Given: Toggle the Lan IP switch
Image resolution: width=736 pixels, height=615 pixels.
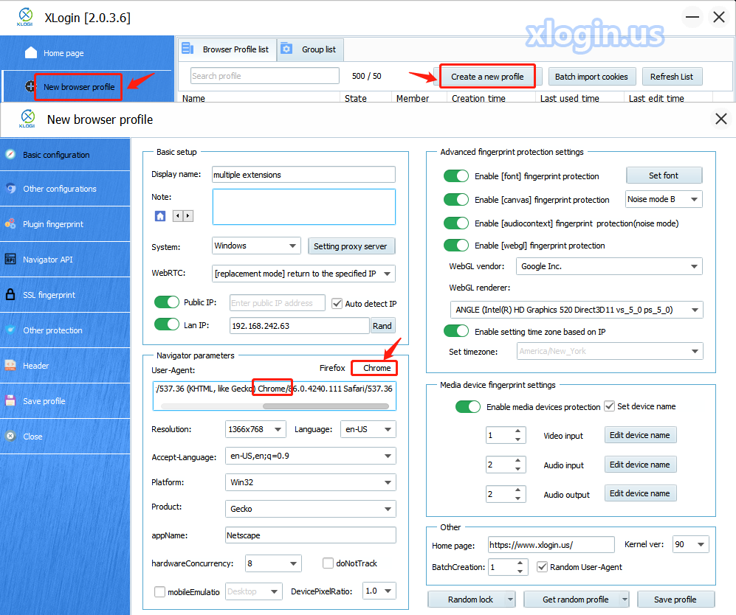Looking at the screenshot, I should (167, 324).
